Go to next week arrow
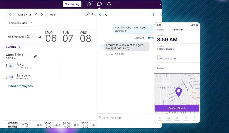The width and height of the screenshot is (229, 133). click(x=42, y=14)
